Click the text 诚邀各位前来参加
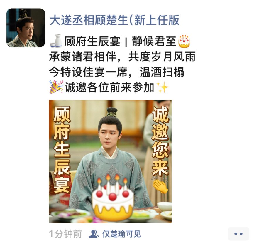 [110, 87]
